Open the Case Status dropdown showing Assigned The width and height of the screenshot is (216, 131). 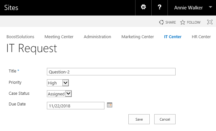tap(59, 94)
